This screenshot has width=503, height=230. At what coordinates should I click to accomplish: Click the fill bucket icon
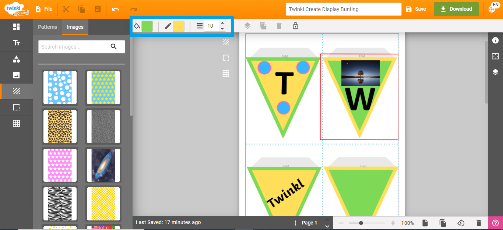[x=137, y=26]
